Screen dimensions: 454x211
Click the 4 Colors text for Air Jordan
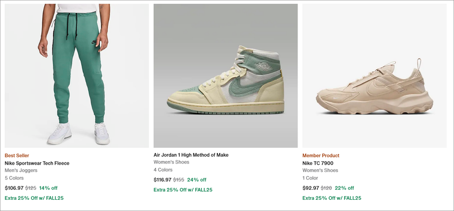(x=163, y=170)
